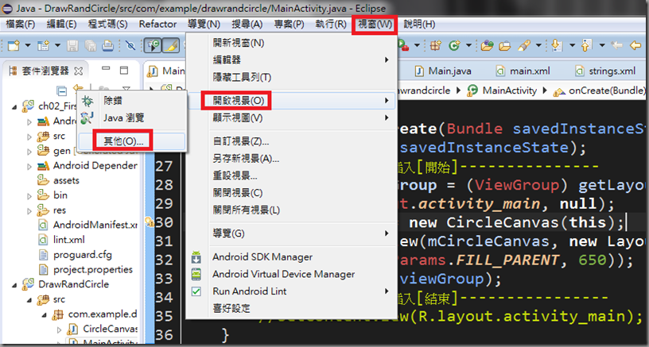Viewport: 649px width, 347px height.
Task: Choose 開新視窗(N) from the menu
Action: [x=291, y=43]
